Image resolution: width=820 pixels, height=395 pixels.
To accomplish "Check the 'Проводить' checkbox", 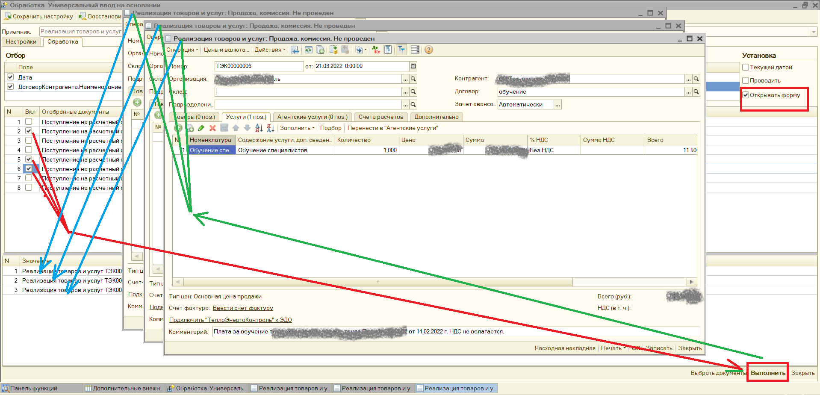I will coord(746,80).
